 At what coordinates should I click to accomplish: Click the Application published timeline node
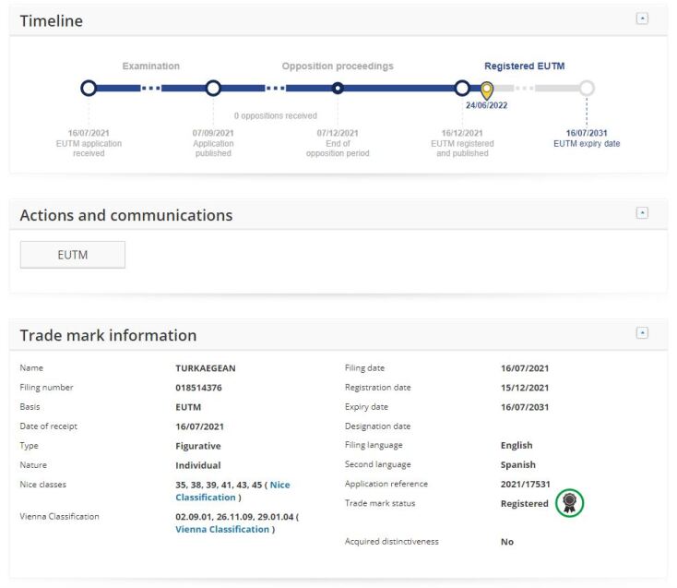[213, 89]
